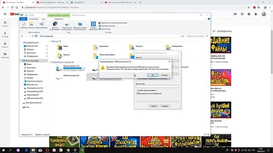Click the Explorer up-level arrow
The height and width of the screenshot is (153, 273).
pyautogui.click(x=32, y=36)
